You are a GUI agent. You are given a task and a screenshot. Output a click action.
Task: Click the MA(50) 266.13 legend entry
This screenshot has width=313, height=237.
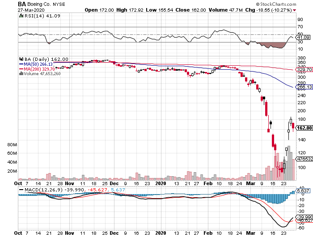click(x=36, y=64)
